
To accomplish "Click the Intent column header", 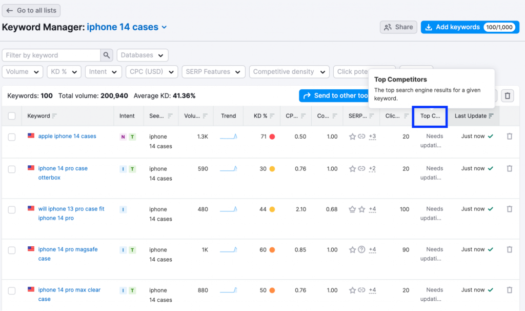I will click(127, 116).
